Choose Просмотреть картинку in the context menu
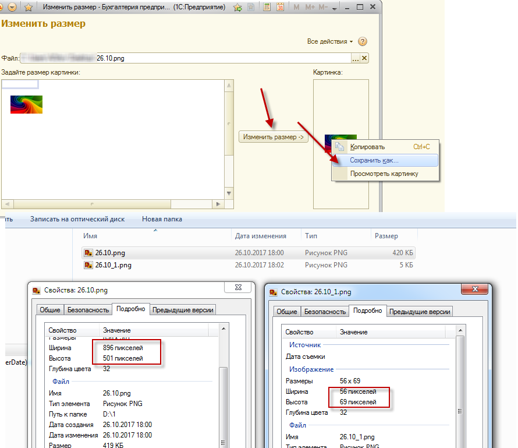The width and height of the screenshot is (518, 448). click(x=384, y=174)
